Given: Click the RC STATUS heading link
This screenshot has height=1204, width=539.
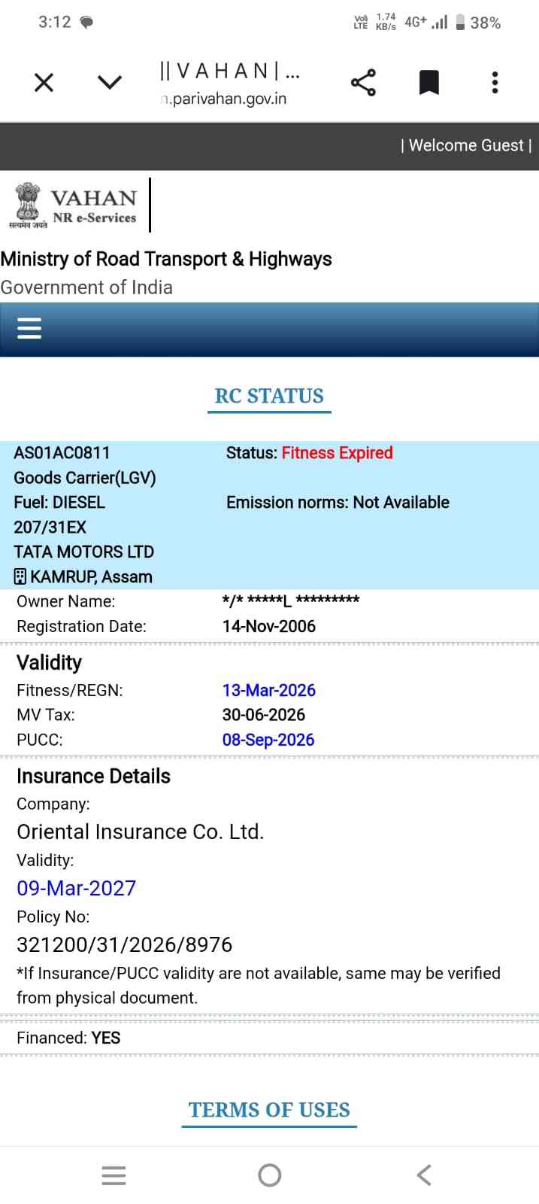Looking at the screenshot, I should [269, 397].
